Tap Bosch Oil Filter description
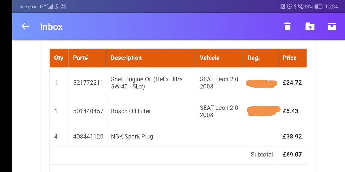The width and height of the screenshot is (345, 172). pos(131,111)
